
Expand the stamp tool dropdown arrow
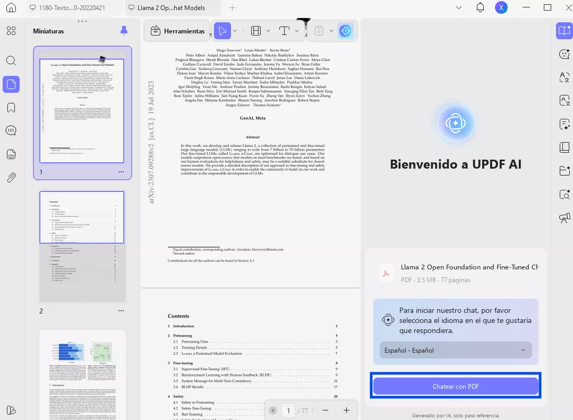tap(331, 31)
